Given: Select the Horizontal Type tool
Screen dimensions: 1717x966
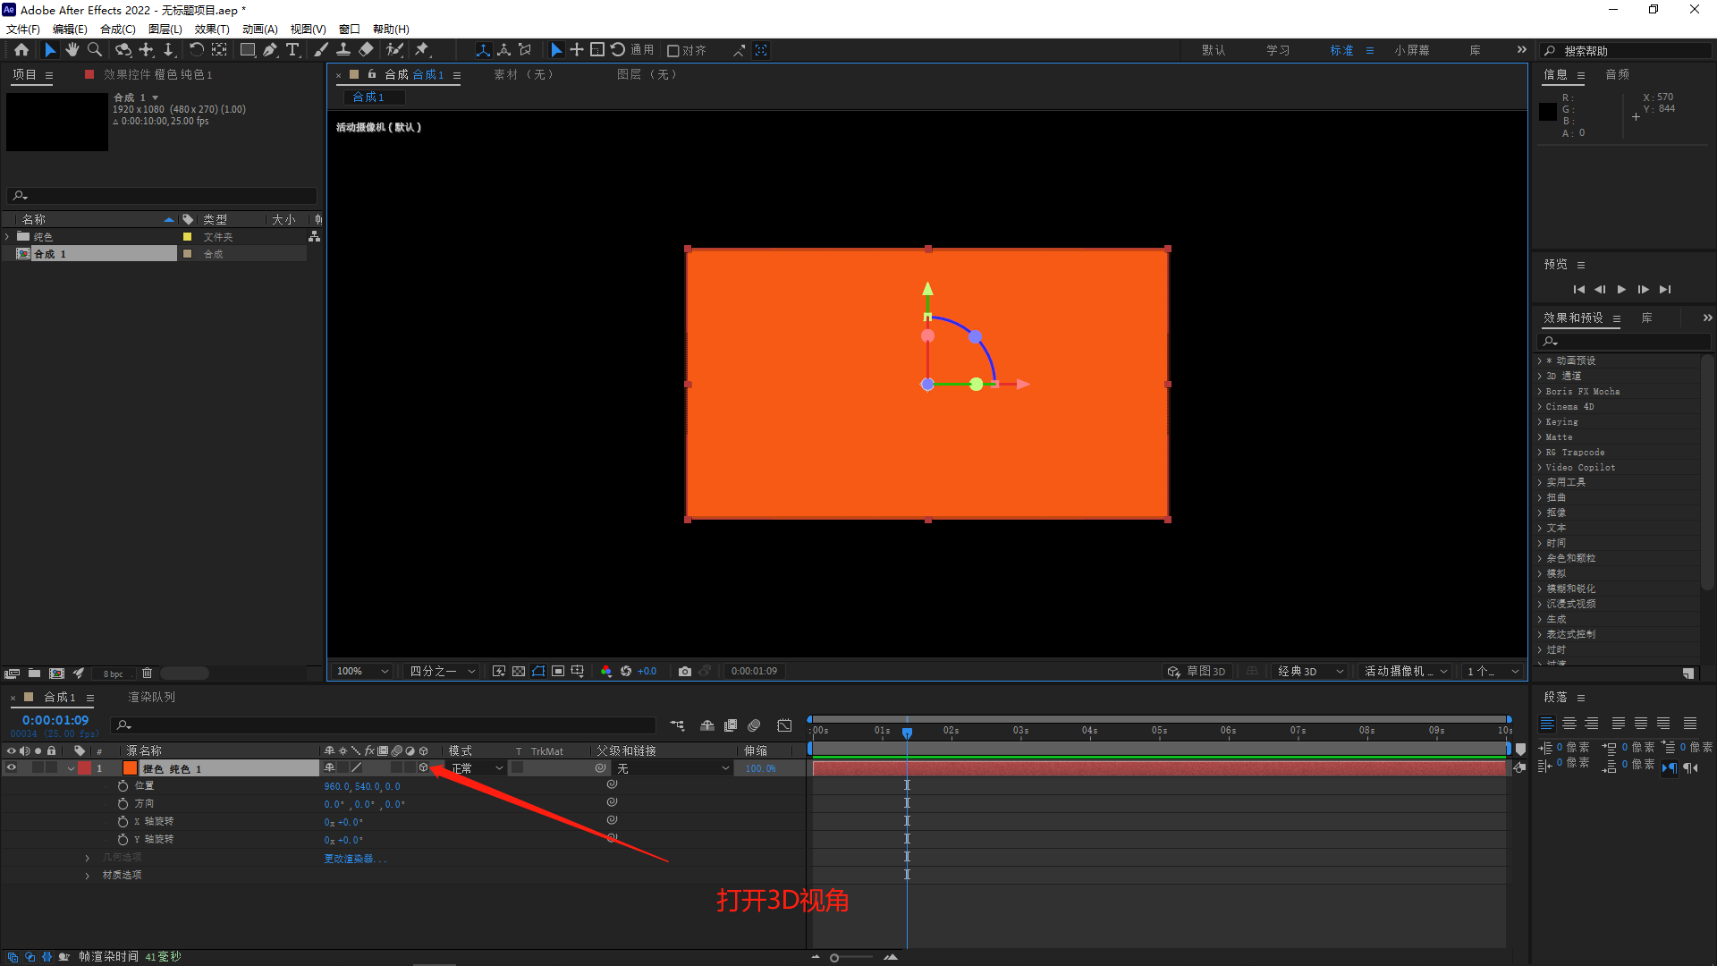Looking at the screenshot, I should [x=292, y=50].
